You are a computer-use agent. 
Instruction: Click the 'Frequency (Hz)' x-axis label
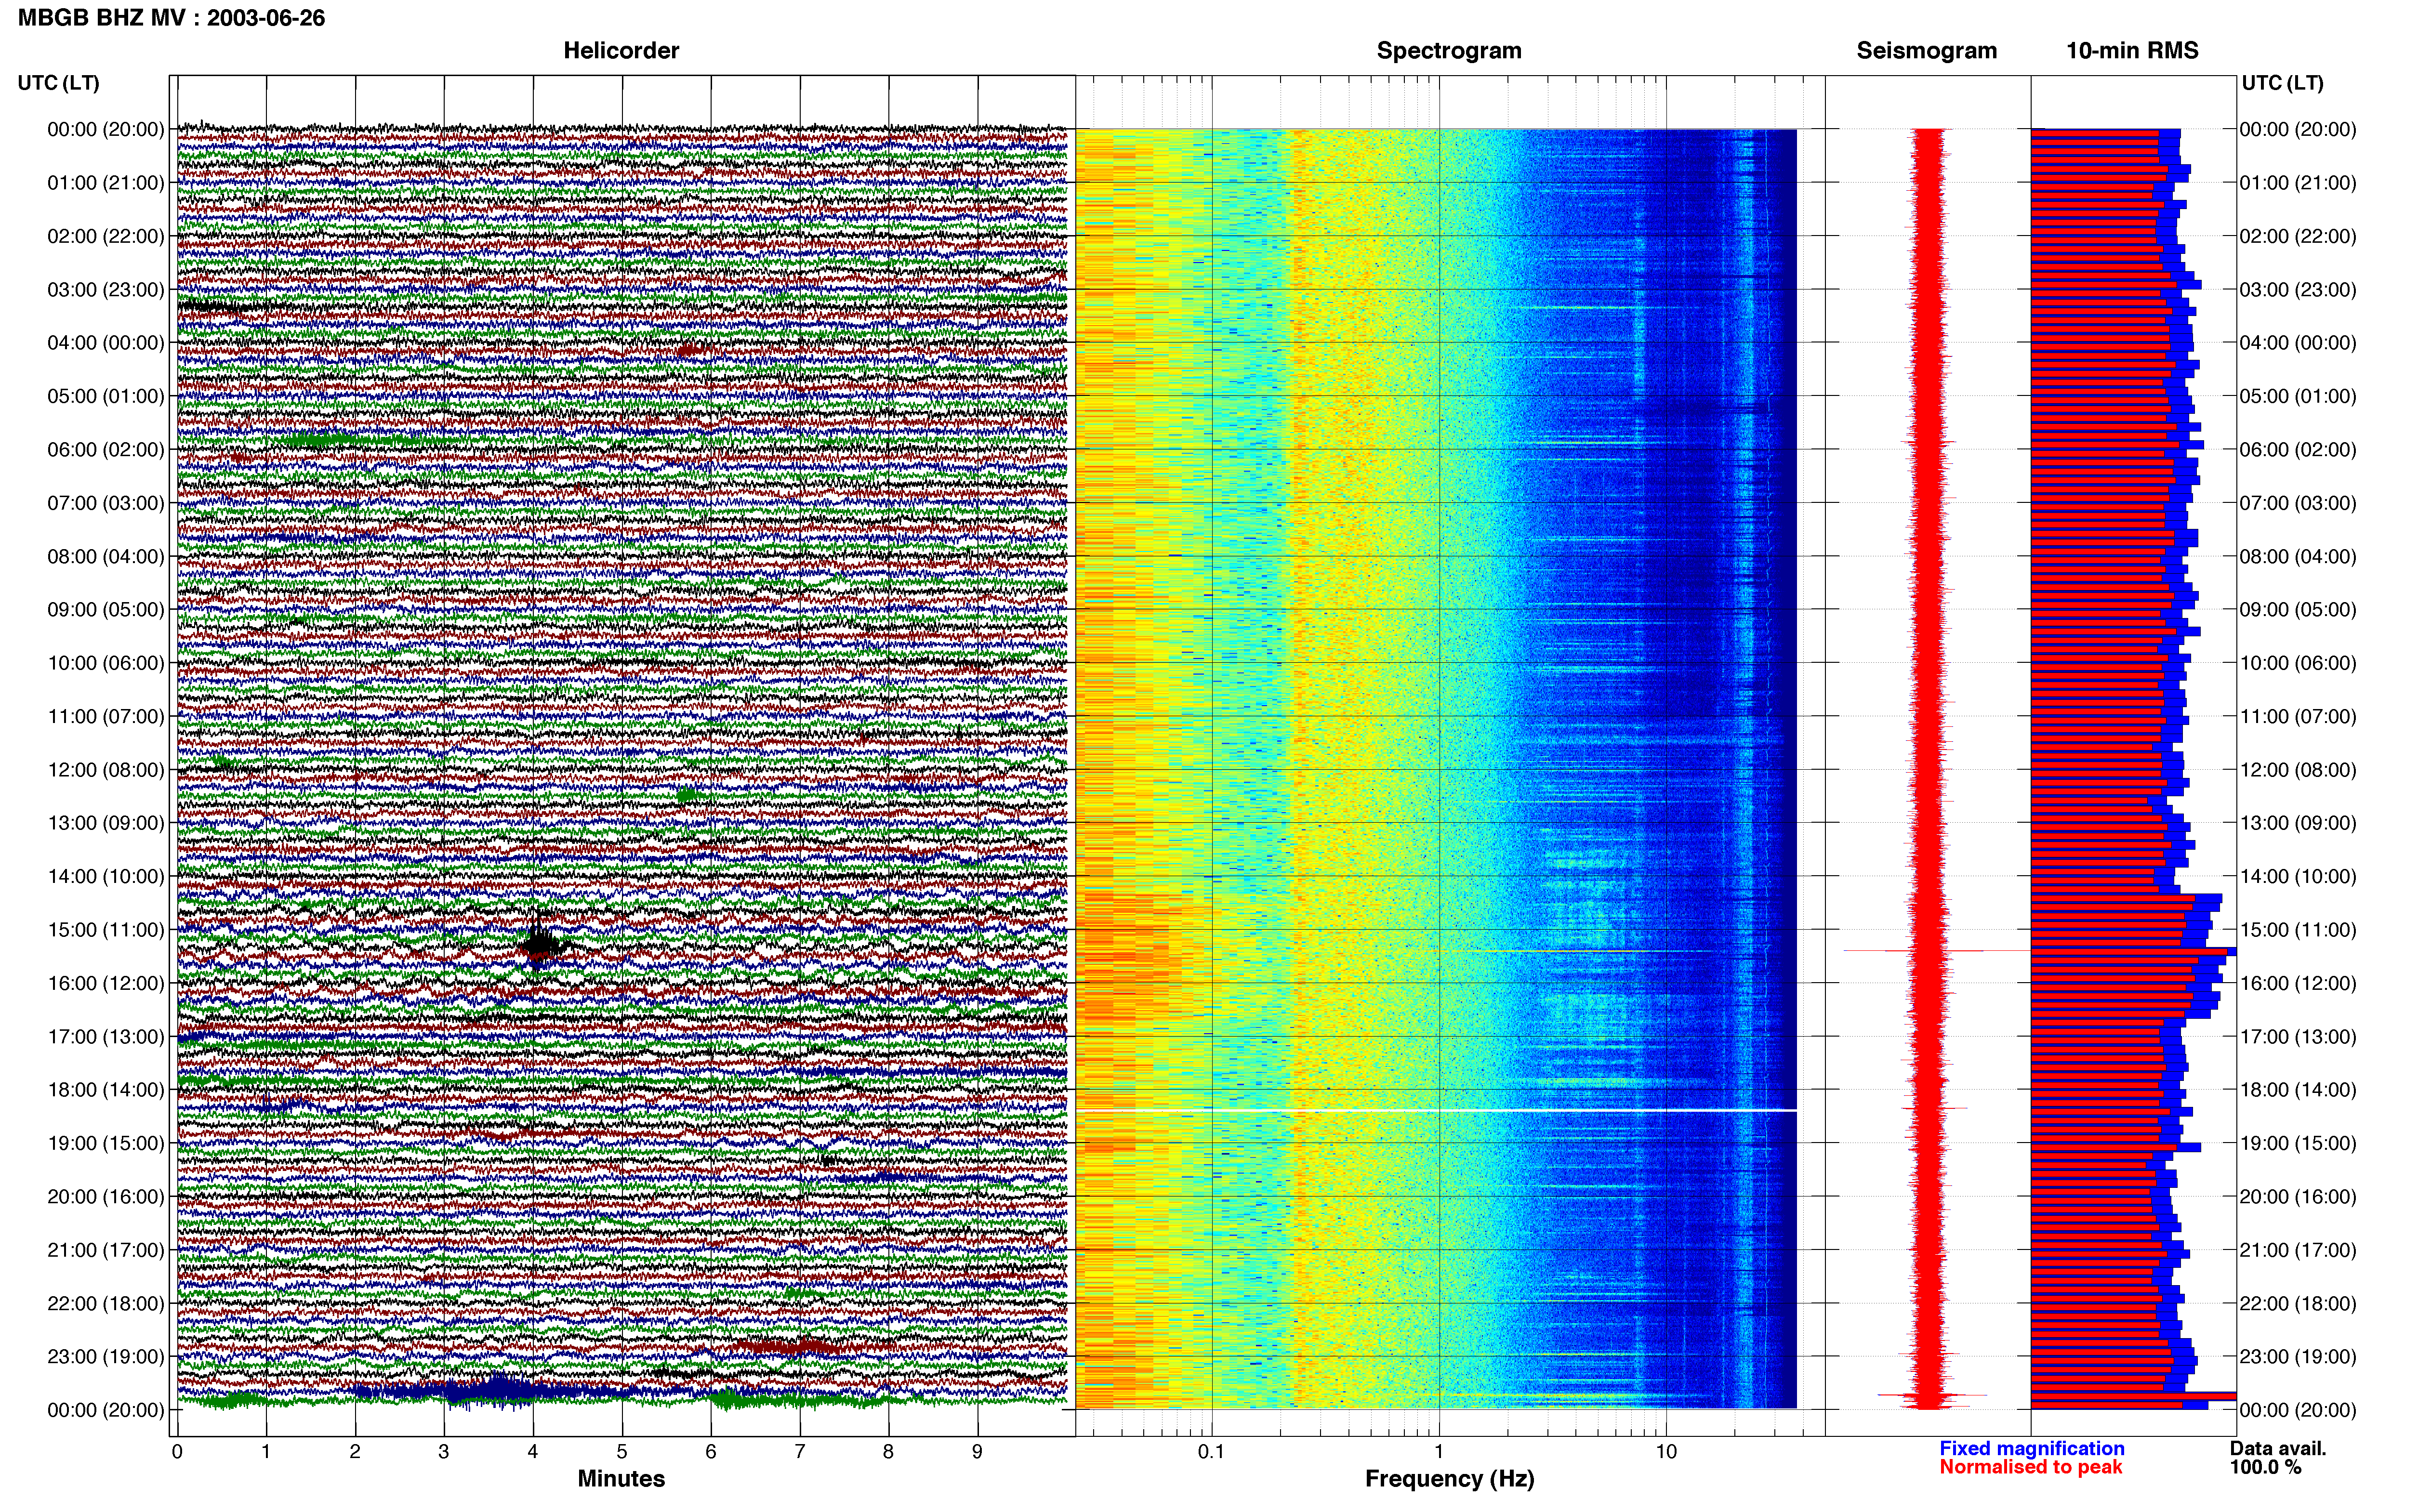click(x=1449, y=1479)
